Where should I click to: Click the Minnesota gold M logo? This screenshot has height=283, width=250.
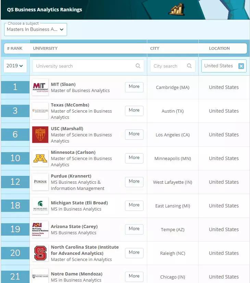pyautogui.click(x=40, y=158)
